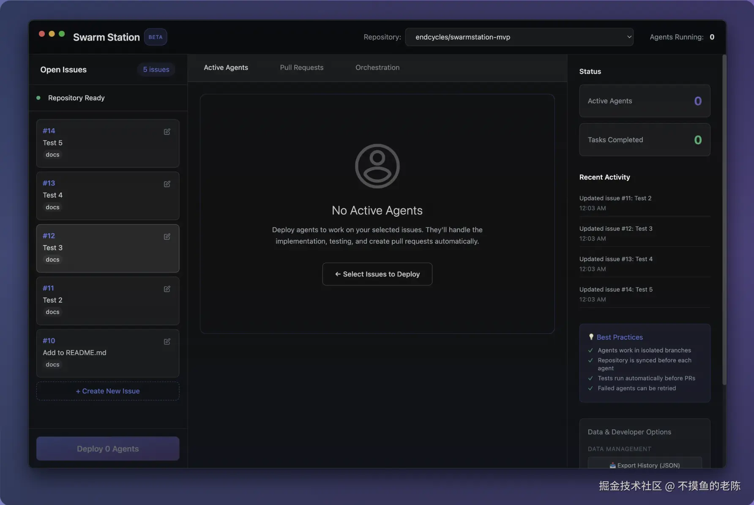Click the Best Practices heading
This screenshot has width=754, height=505.
[620, 337]
